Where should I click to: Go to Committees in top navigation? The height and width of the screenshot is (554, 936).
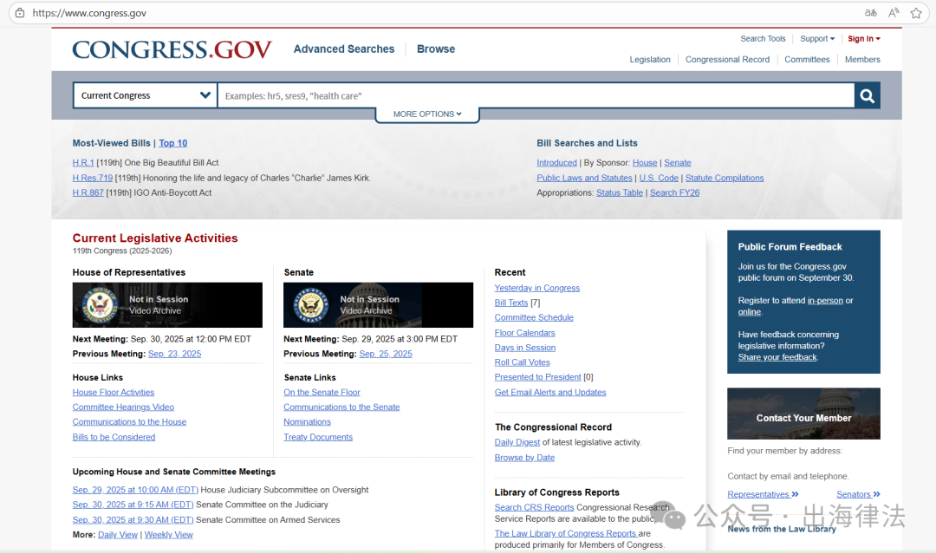(807, 60)
